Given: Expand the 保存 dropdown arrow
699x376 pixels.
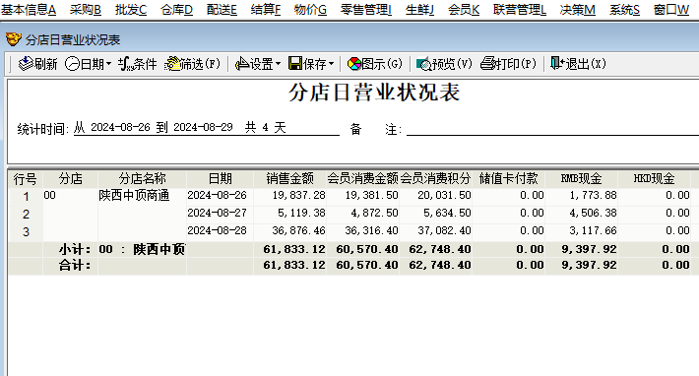Looking at the screenshot, I should pos(331,64).
